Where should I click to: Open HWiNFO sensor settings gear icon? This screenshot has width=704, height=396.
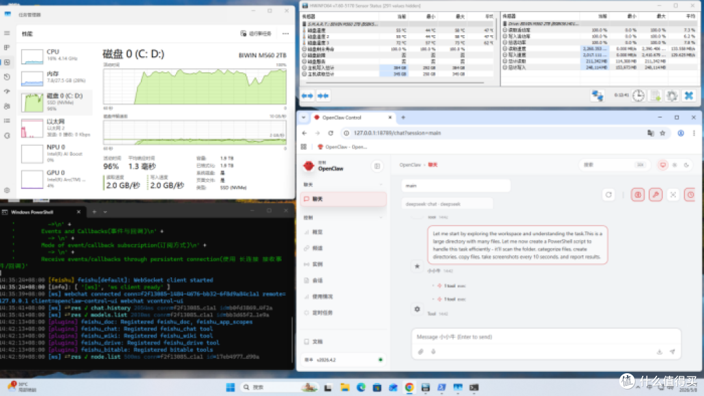[x=671, y=96]
